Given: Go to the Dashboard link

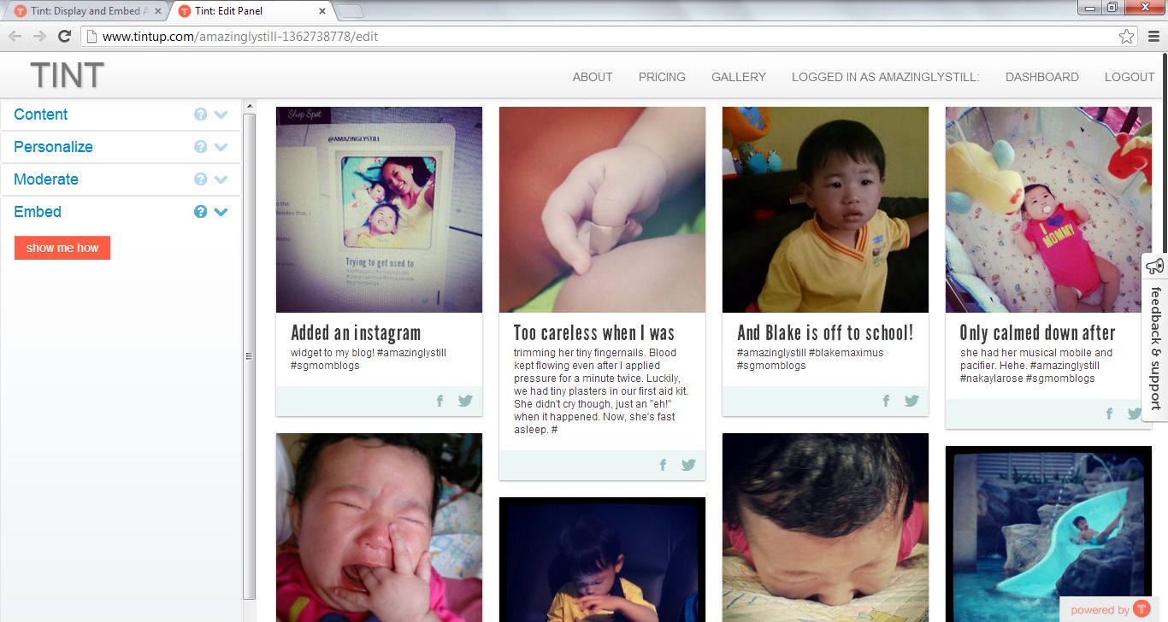Looking at the screenshot, I should (1041, 77).
